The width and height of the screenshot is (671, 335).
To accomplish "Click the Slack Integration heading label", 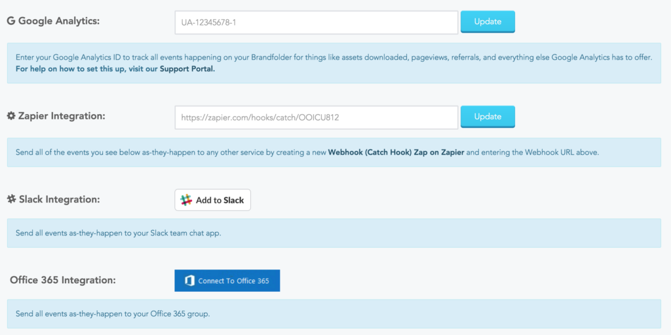I will tap(54, 199).
